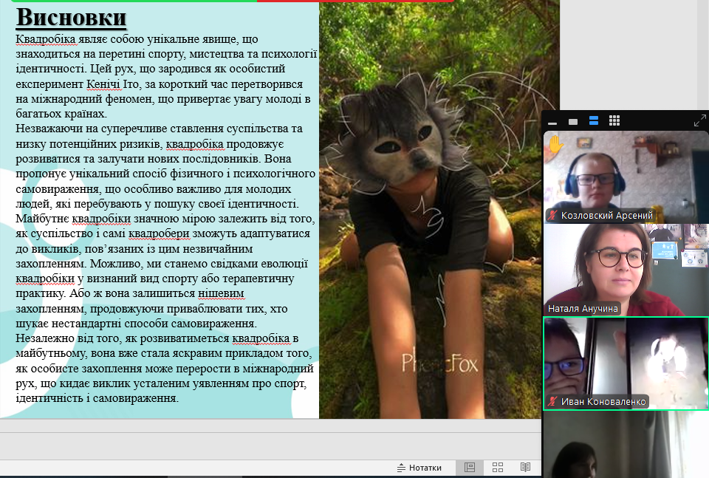Image resolution: width=709 pixels, height=478 pixels.
Task: Click the underlined word нішевим in the slide
Action: pyautogui.click(x=222, y=293)
